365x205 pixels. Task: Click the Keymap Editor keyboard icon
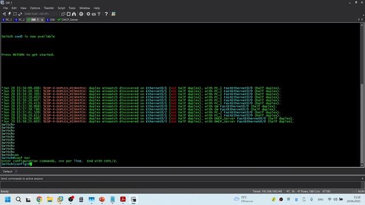tap(94, 14)
